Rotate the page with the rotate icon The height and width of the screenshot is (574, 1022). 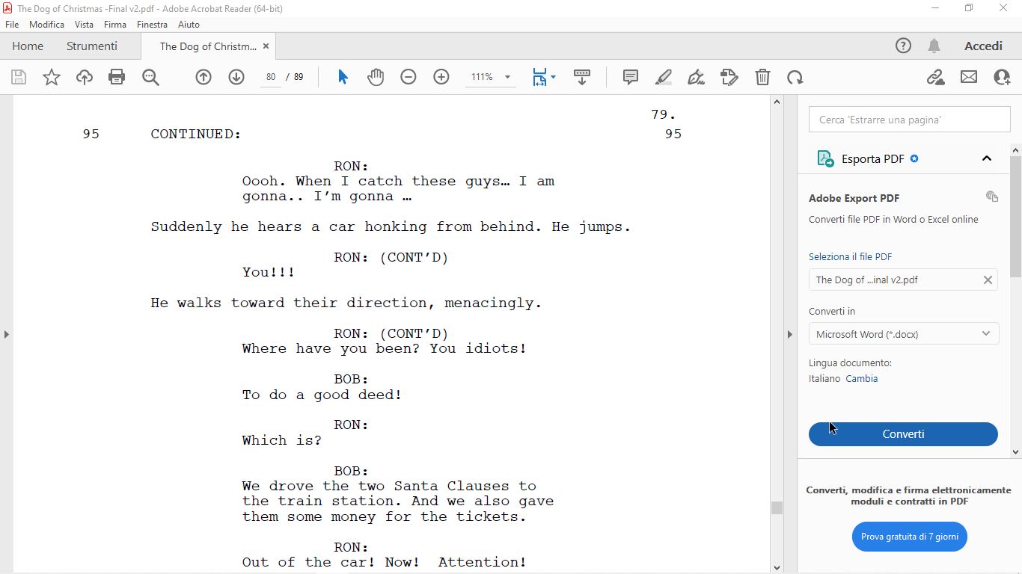(795, 77)
